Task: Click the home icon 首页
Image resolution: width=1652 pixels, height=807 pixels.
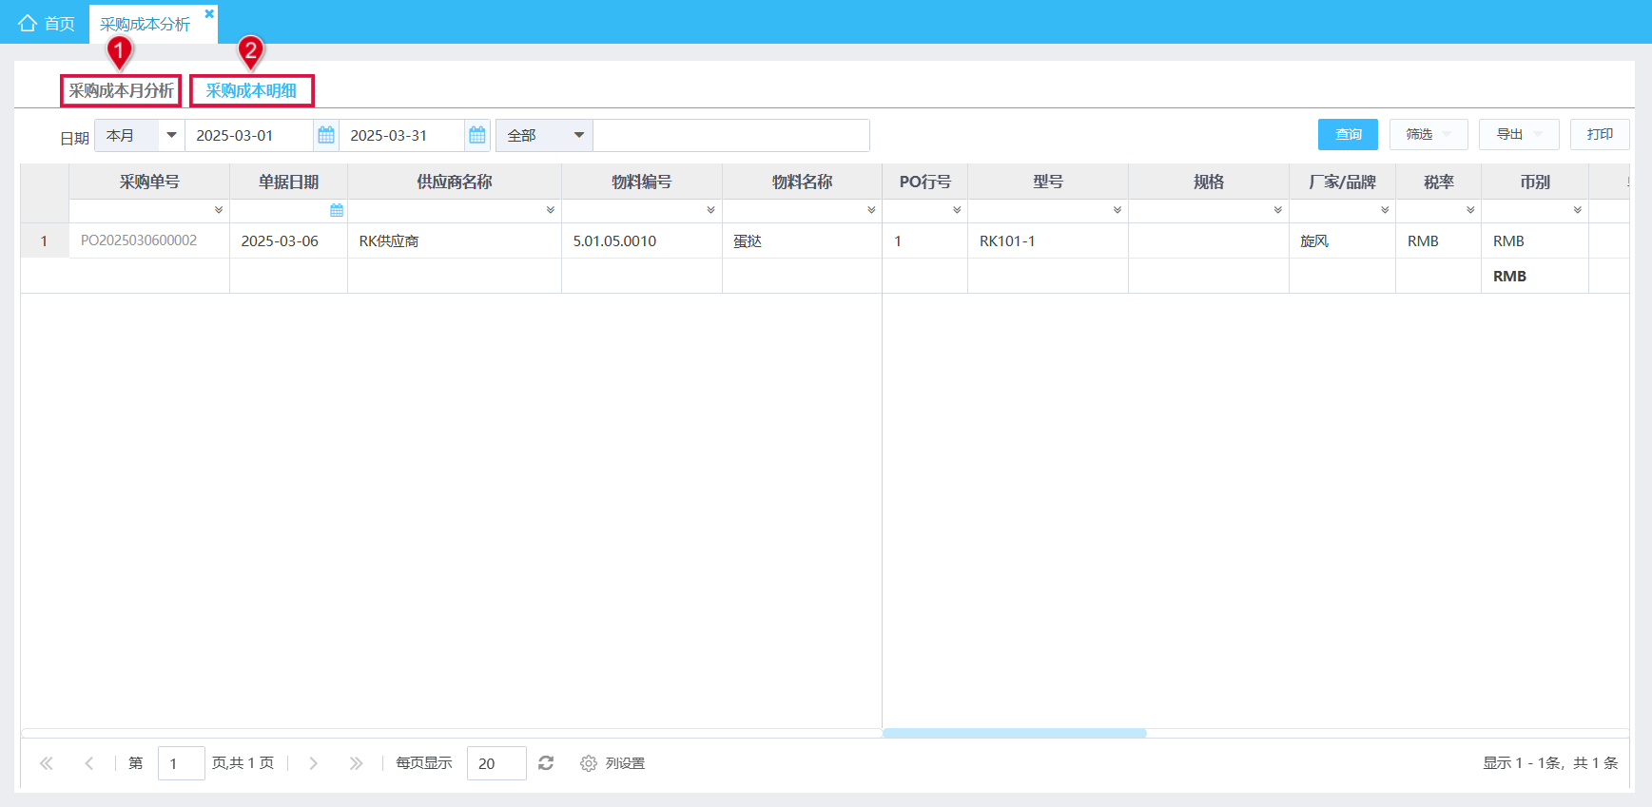Action: [x=28, y=23]
